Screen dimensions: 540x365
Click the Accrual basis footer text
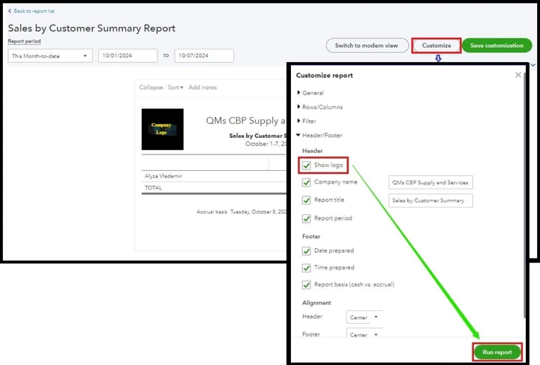point(211,212)
